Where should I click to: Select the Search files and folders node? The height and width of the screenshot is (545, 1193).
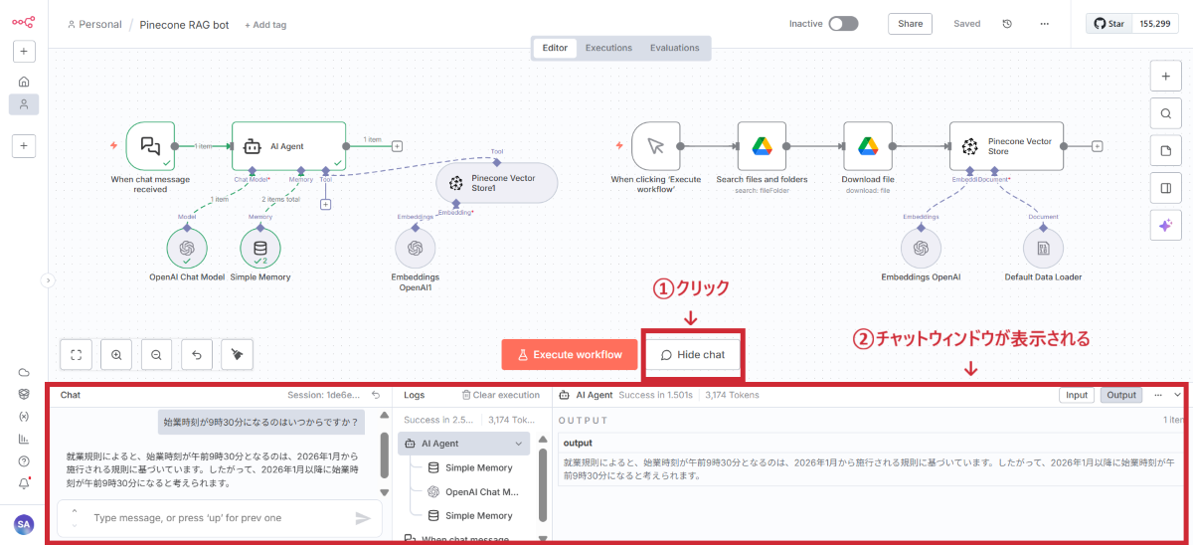pyautogui.click(x=762, y=146)
